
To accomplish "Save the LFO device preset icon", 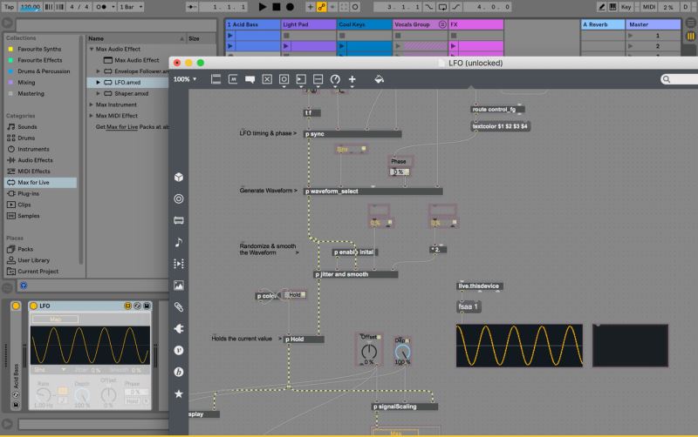I will pos(147,306).
